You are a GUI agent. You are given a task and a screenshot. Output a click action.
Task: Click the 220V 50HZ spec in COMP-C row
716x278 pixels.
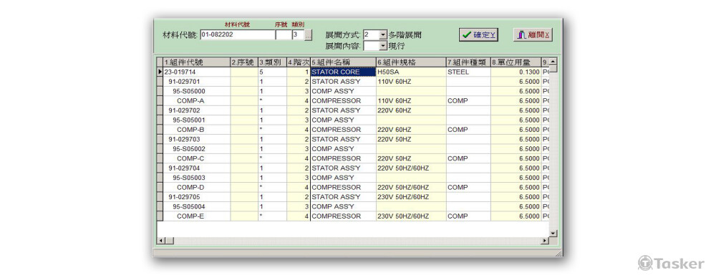tap(412, 158)
